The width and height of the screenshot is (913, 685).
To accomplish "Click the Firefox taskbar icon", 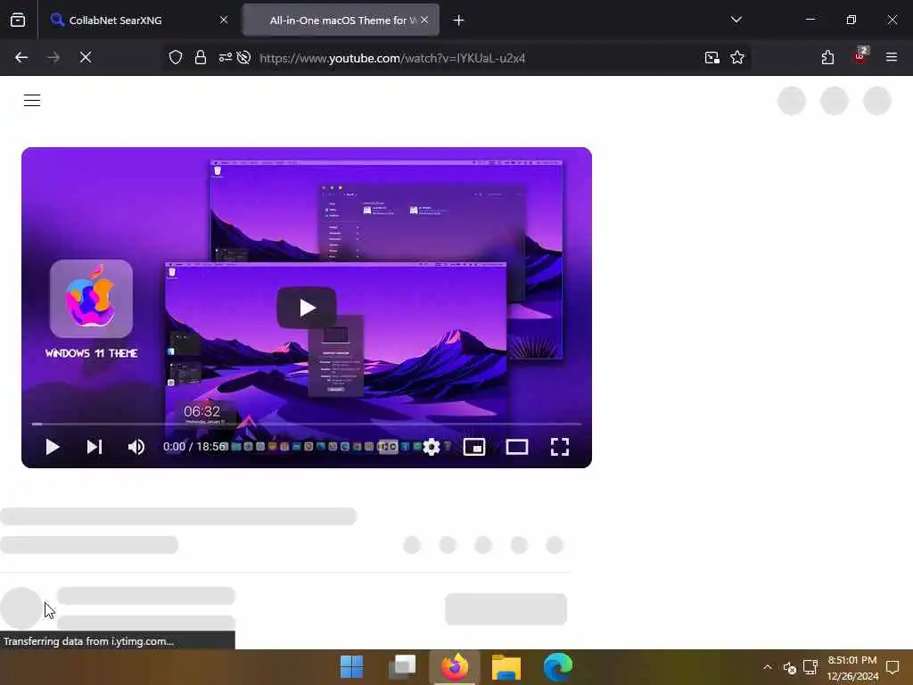I will coord(455,667).
